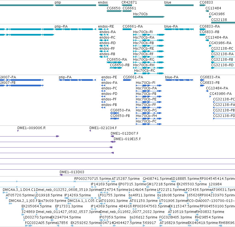Select the teal Hsc70Cb gene arrow bar
235x227 pixels.
click(149, 17)
